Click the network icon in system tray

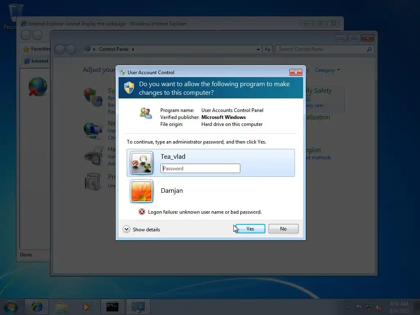(369, 308)
